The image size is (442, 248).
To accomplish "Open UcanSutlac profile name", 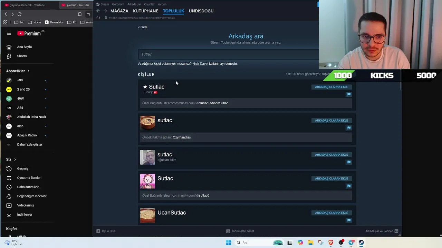I will coord(172,213).
